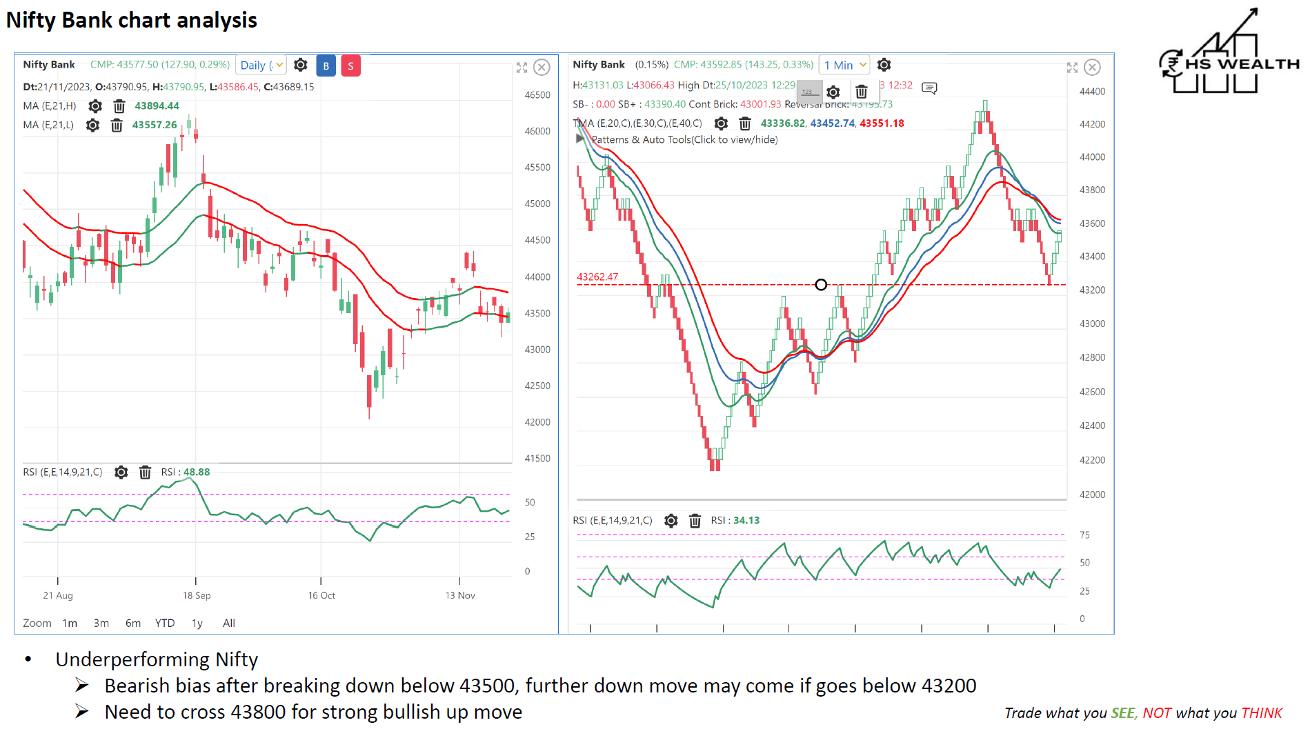Click MA value 43557.26
The image size is (1310, 738).
[x=155, y=126]
